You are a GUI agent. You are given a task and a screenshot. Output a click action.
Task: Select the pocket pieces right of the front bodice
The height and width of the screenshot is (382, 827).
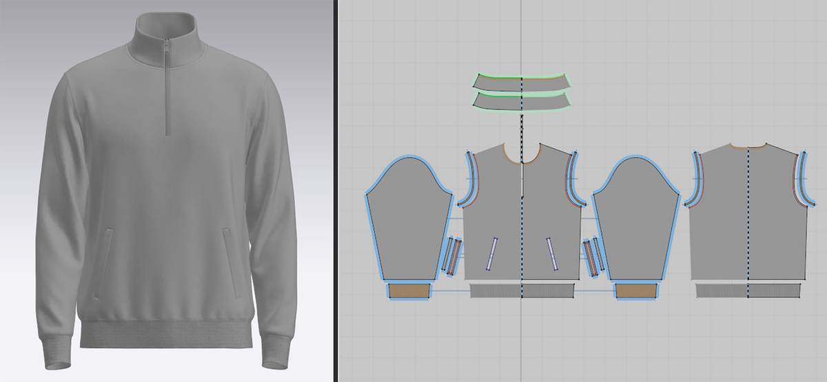[592, 257]
